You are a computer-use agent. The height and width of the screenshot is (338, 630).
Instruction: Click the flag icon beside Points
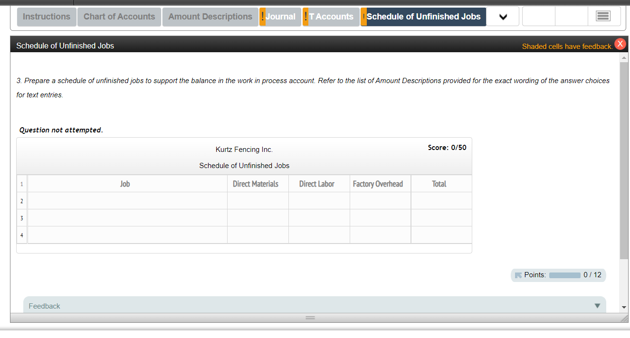pyautogui.click(x=518, y=275)
